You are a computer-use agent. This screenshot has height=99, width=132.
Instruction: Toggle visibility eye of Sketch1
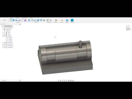6,38
